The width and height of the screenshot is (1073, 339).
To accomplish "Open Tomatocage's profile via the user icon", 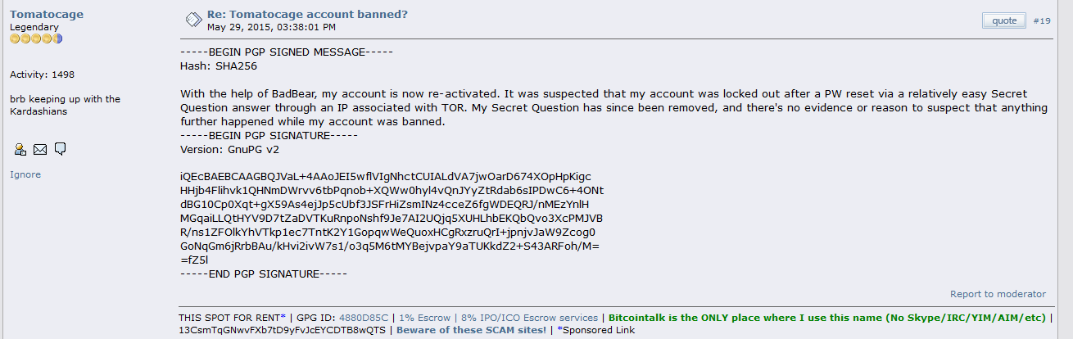I will tap(20, 149).
